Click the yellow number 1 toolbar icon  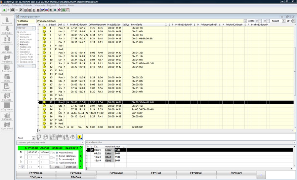[79, 137]
